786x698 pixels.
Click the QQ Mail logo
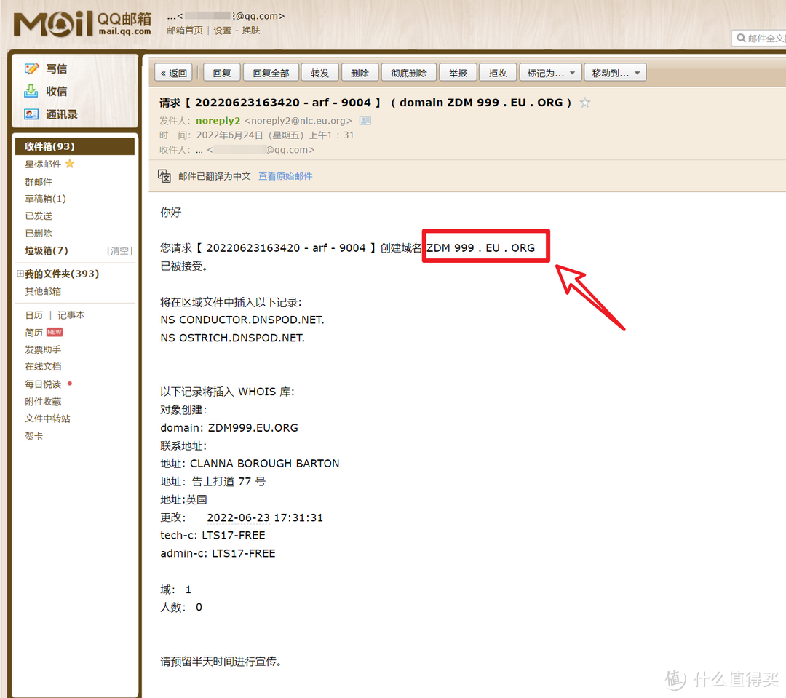click(82, 24)
